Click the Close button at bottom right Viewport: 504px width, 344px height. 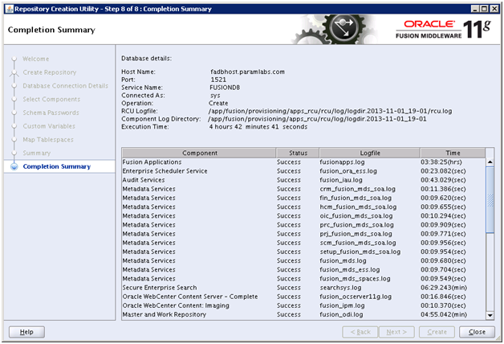tap(477, 332)
